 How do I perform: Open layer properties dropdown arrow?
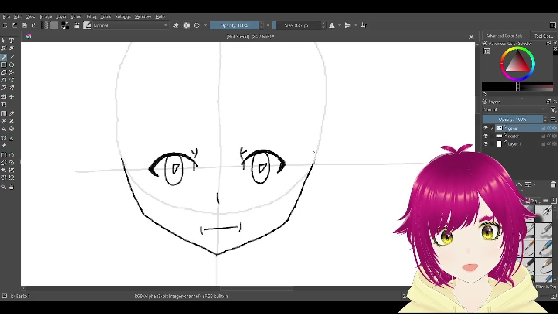(x=534, y=184)
